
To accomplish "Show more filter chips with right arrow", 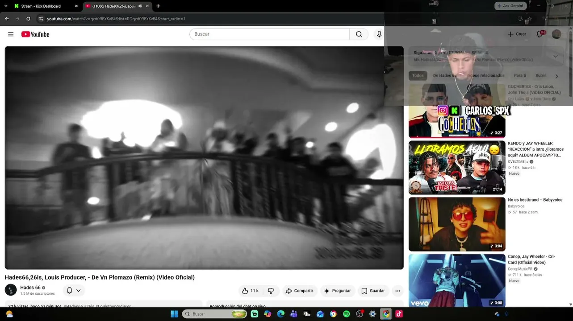I will 556,76.
